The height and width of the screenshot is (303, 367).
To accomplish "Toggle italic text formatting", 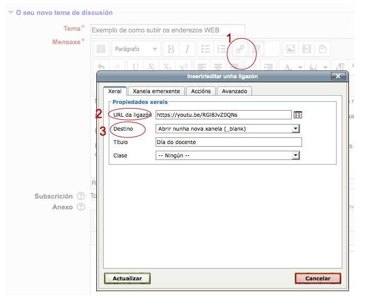I will (x=187, y=49).
